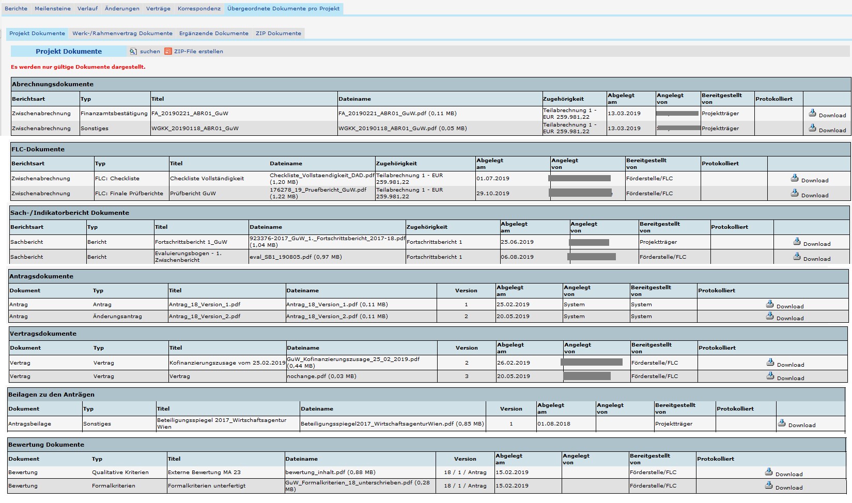
Task: Select the Ergänzende Dokumente tab
Action: (214, 34)
